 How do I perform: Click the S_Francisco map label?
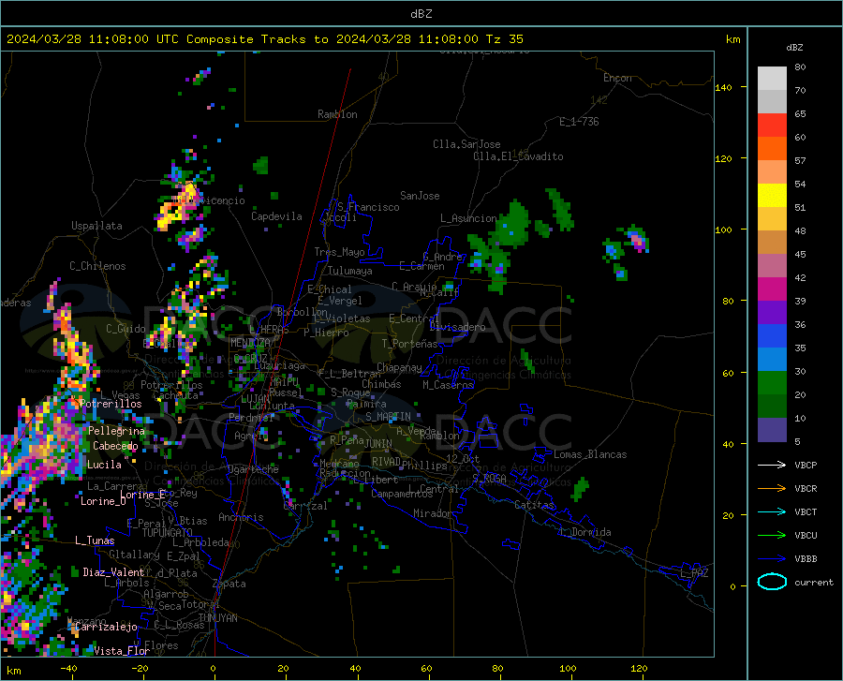[x=368, y=207]
